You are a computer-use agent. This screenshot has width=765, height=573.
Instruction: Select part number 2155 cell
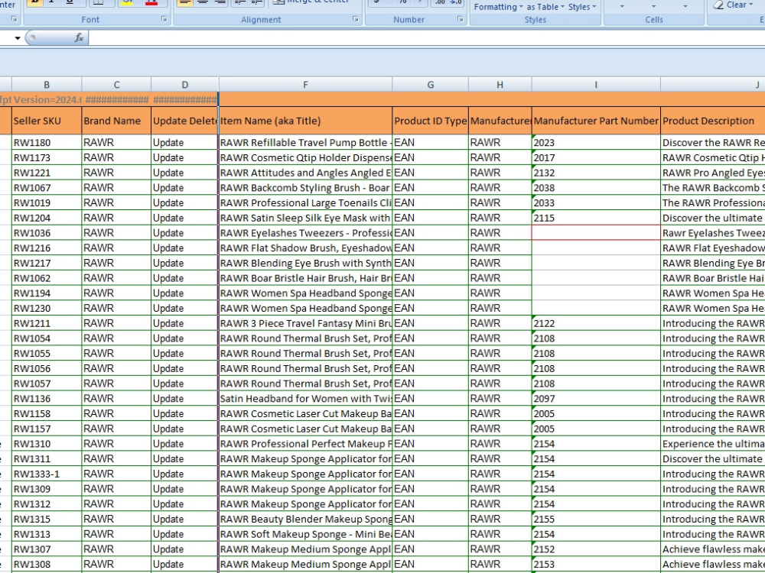tap(596, 519)
